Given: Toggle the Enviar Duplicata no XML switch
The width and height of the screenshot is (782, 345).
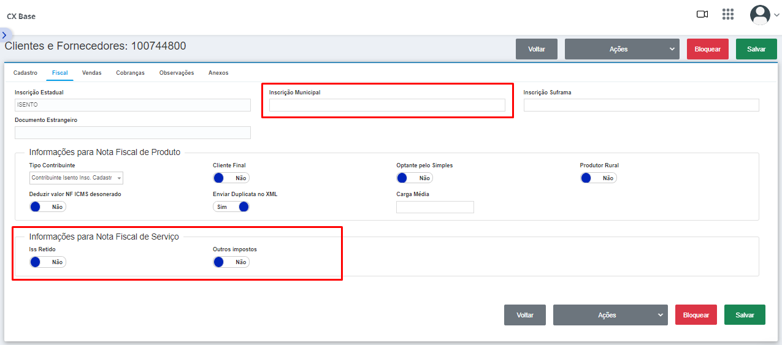Looking at the screenshot, I should pos(231,207).
